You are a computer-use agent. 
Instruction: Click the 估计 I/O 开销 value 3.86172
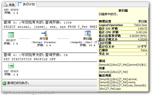pos(142,29)
